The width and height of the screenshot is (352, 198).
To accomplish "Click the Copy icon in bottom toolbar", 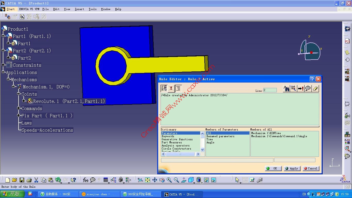I will (x=44, y=180).
